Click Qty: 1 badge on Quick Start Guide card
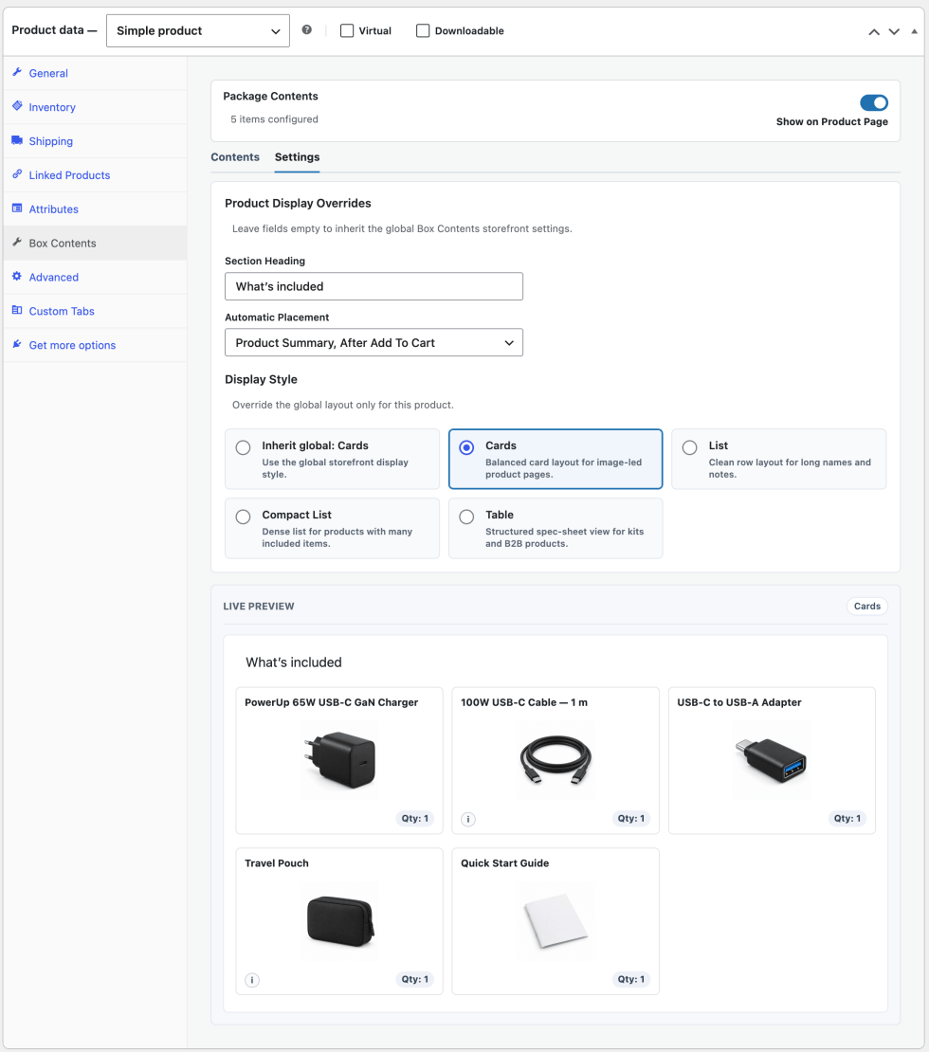 [x=631, y=980]
